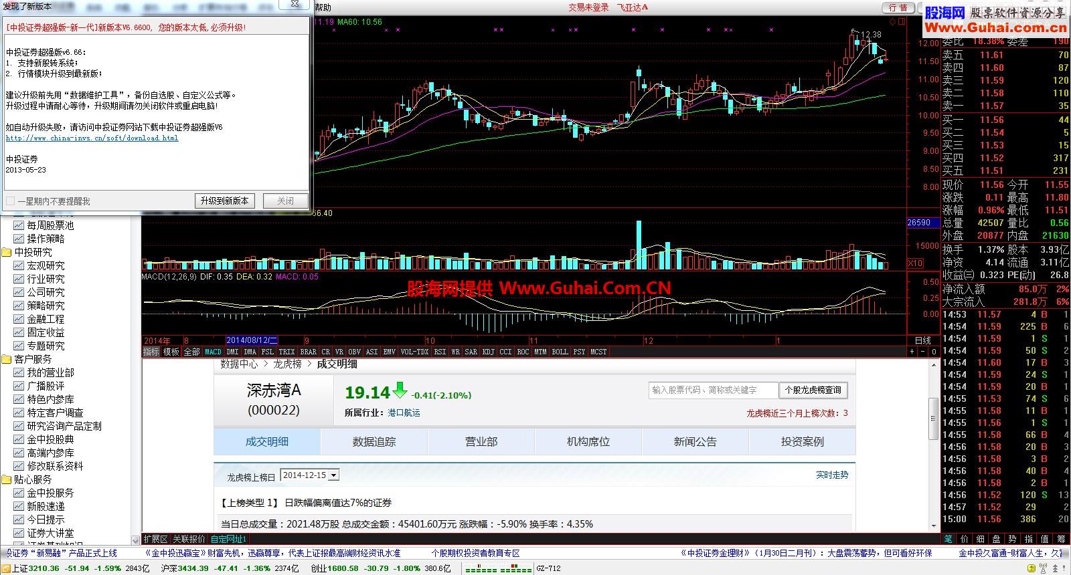Select 价 tab in tick panel
The image size is (1071, 575).
coord(964,539)
